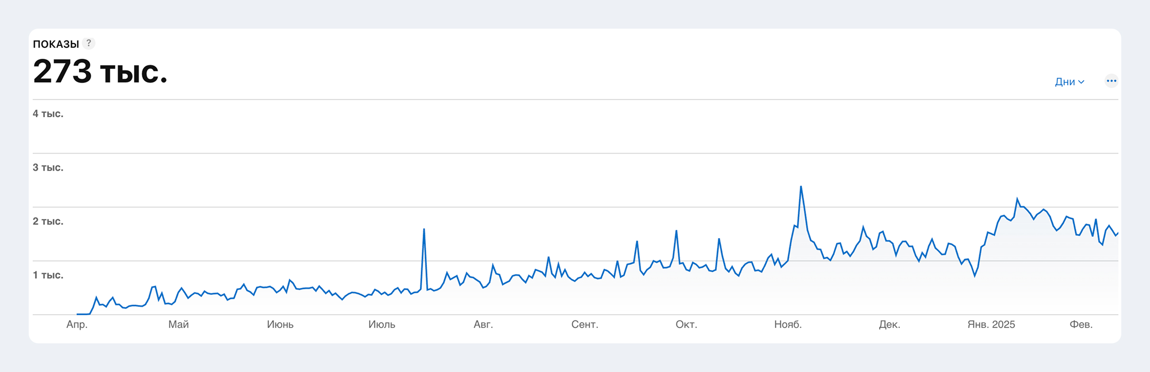Click the ПОКАЗЫ metric title
Screen dimensions: 1150x372
tap(56, 44)
